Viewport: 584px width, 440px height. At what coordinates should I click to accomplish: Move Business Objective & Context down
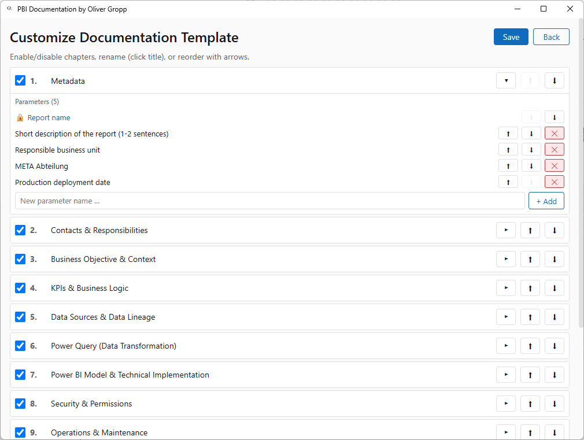click(554, 259)
